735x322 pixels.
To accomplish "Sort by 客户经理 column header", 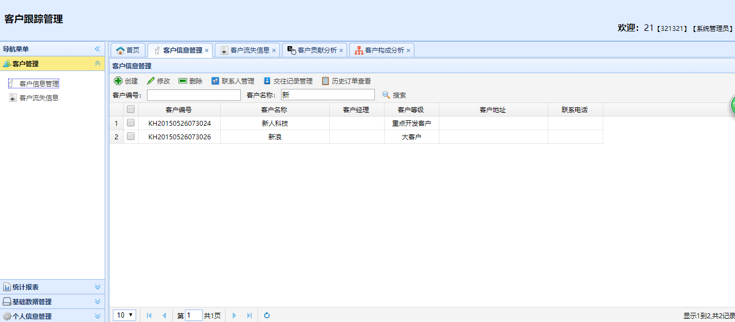I will pyautogui.click(x=356, y=110).
